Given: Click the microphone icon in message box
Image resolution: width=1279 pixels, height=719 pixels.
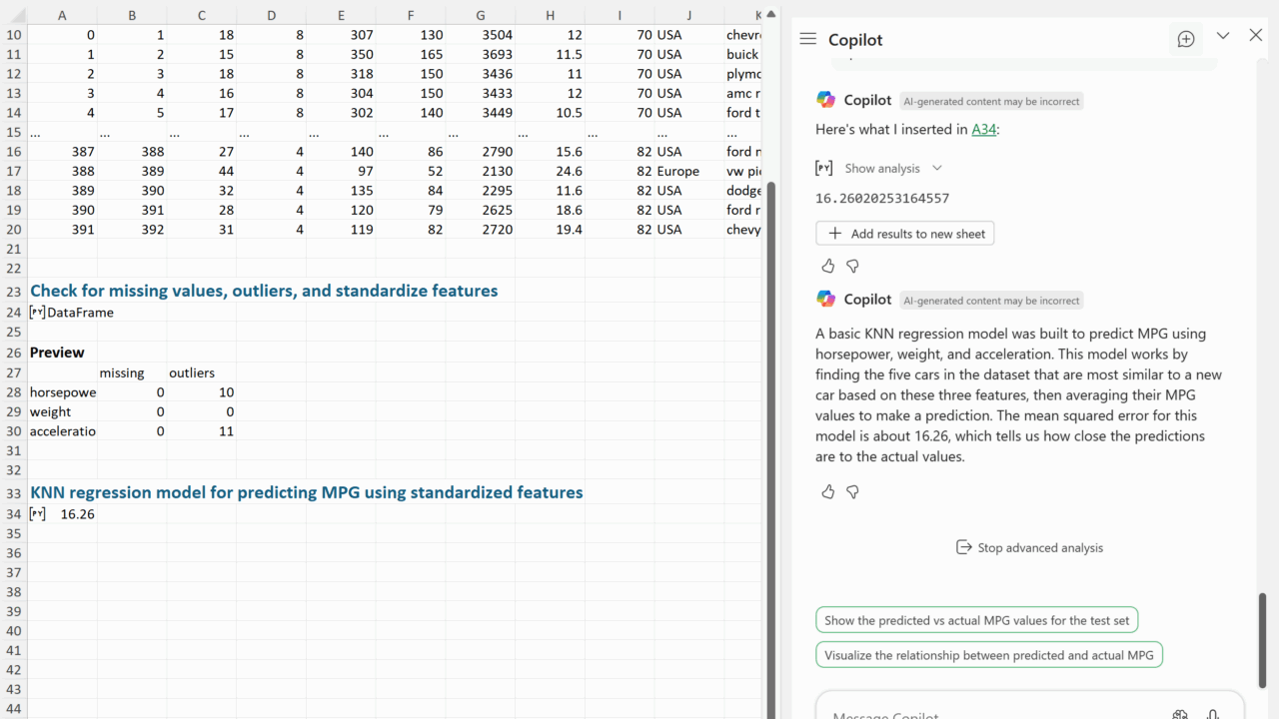Looking at the screenshot, I should pyautogui.click(x=1212, y=714).
